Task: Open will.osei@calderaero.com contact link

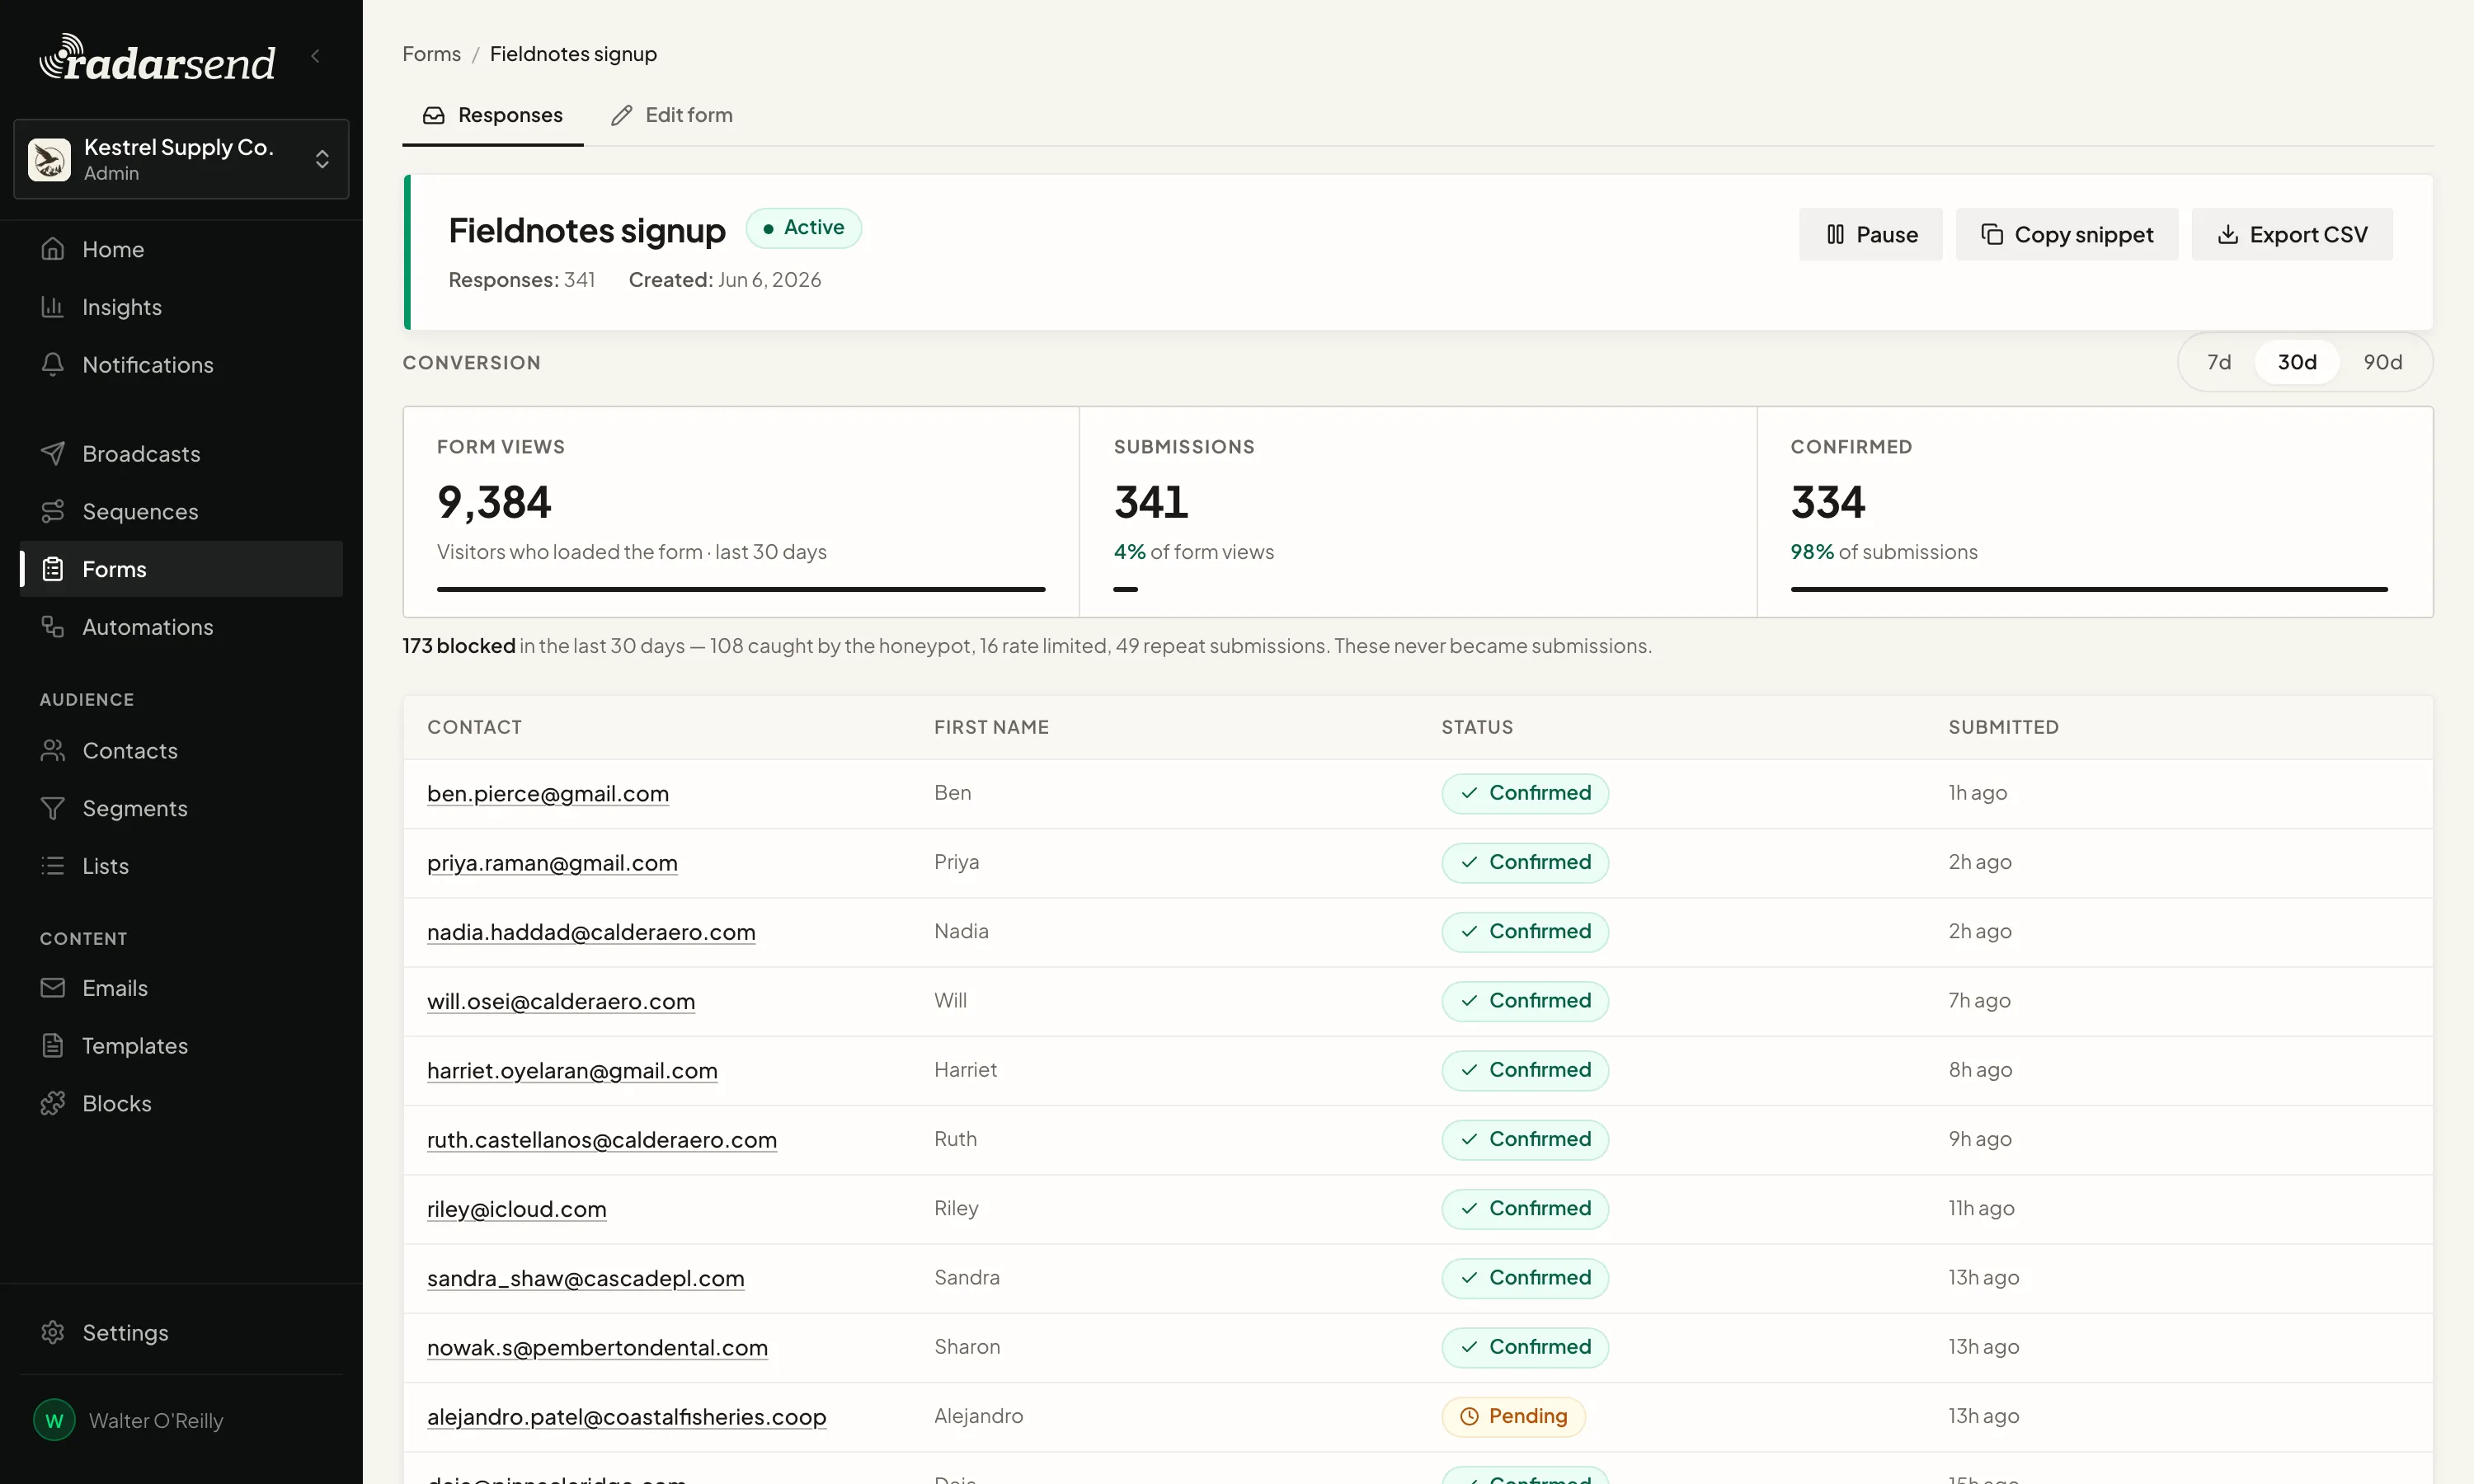Action: click(561, 1001)
